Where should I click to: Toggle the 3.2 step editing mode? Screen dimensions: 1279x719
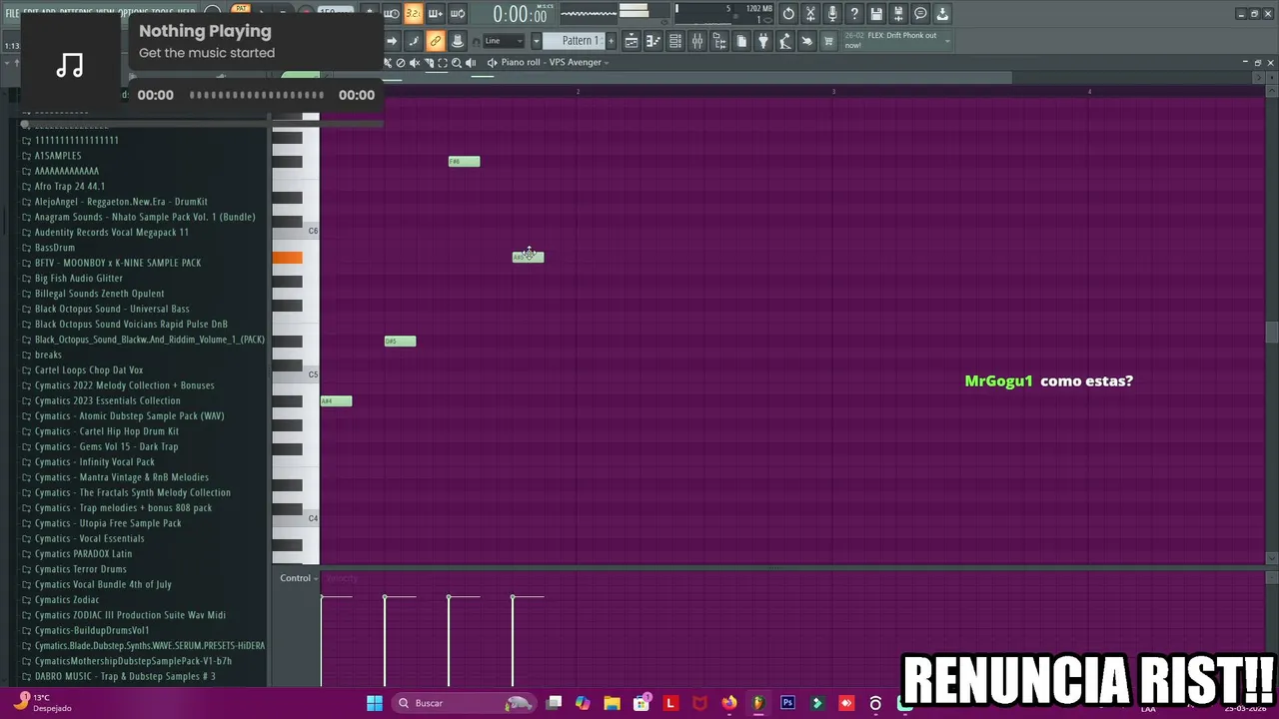[413, 14]
